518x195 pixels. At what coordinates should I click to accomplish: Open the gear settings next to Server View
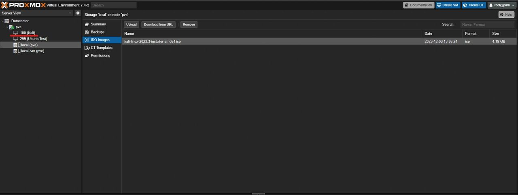click(78, 13)
